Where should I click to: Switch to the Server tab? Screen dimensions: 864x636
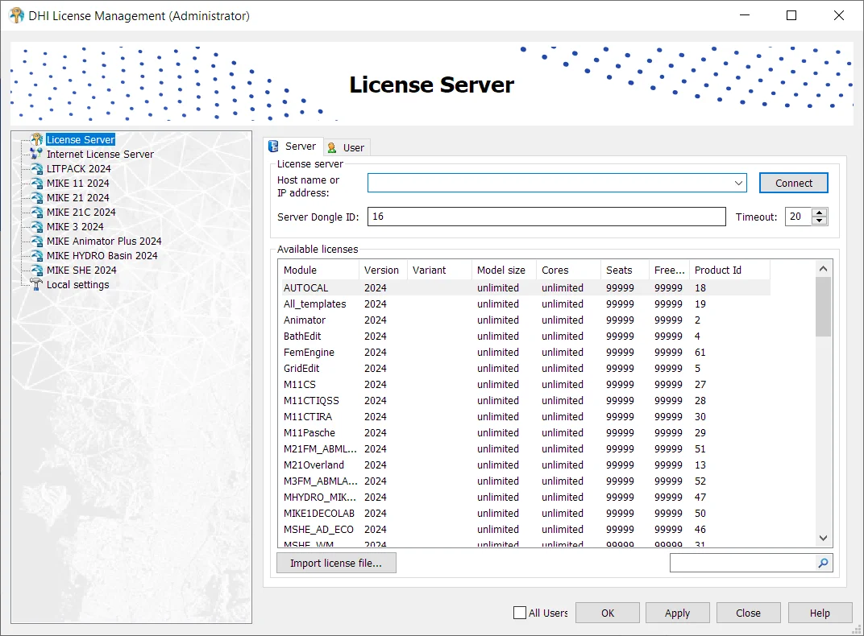click(293, 147)
